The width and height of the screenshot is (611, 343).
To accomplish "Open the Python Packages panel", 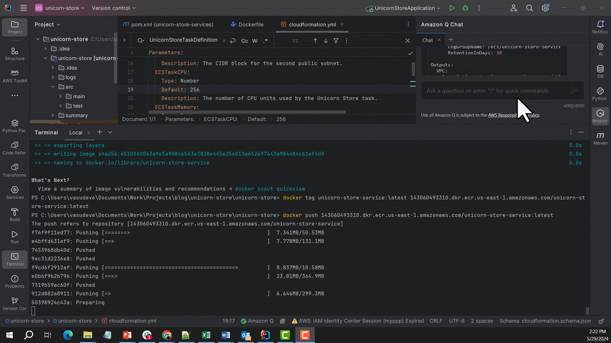I will click(x=14, y=125).
